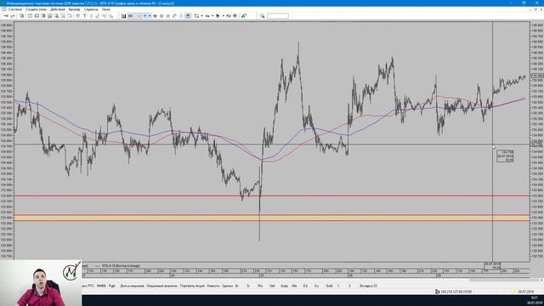This screenshot has height=306, width=544.
Task: Click the chart's horizontal scrollbar thumb
Action: [x=504, y=280]
